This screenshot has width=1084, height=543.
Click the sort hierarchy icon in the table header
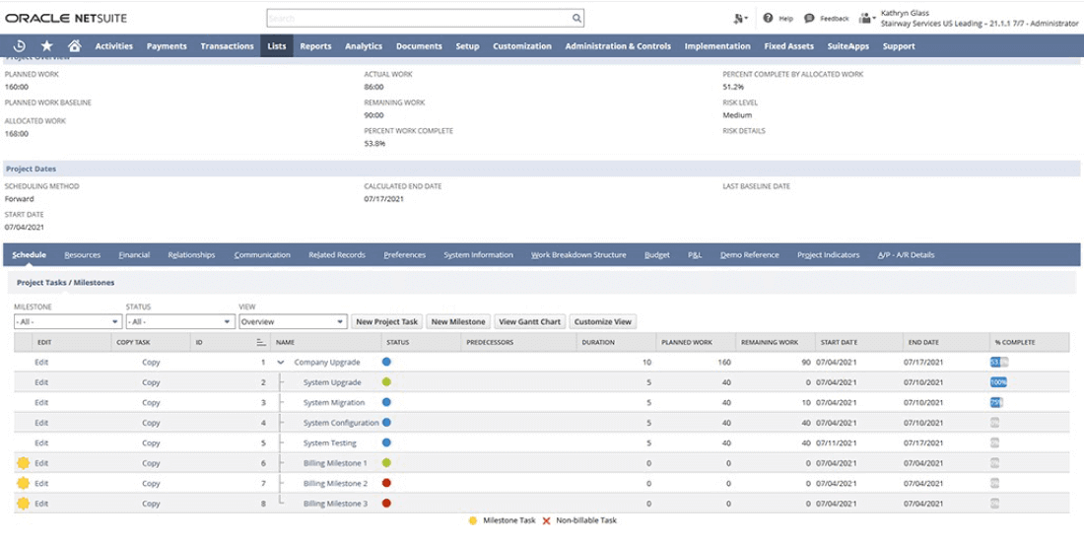click(260, 343)
